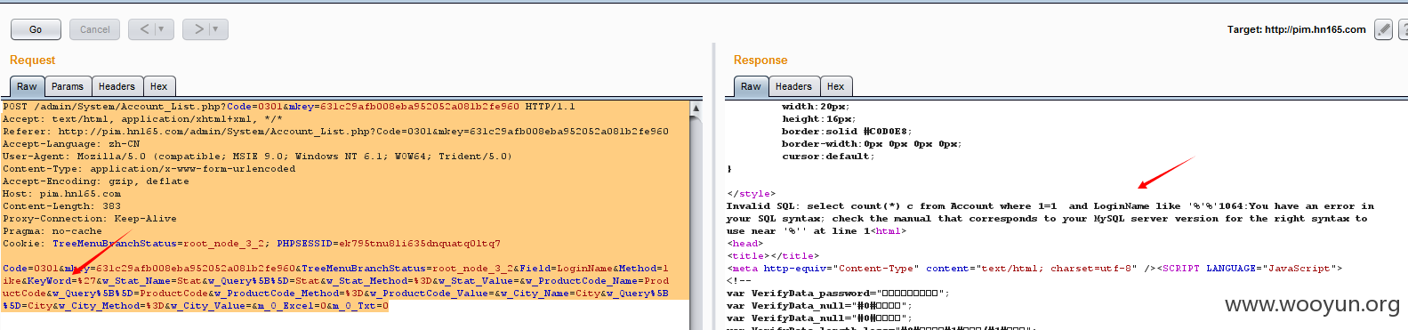
Task: Click the 'var VerifyData_password' line
Action: click(838, 294)
